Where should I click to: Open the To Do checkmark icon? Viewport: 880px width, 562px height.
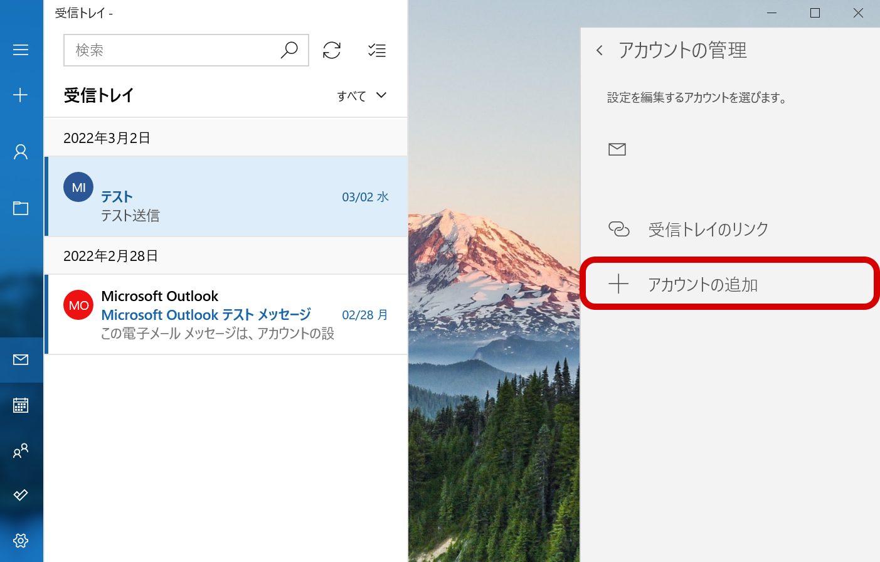[21, 496]
